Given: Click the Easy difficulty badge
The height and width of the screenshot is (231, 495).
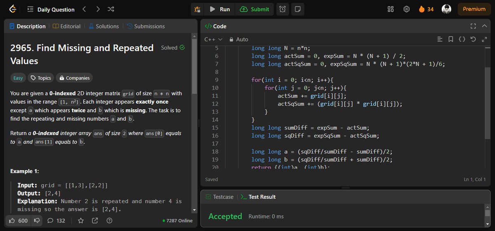Looking at the screenshot, I should (x=18, y=78).
